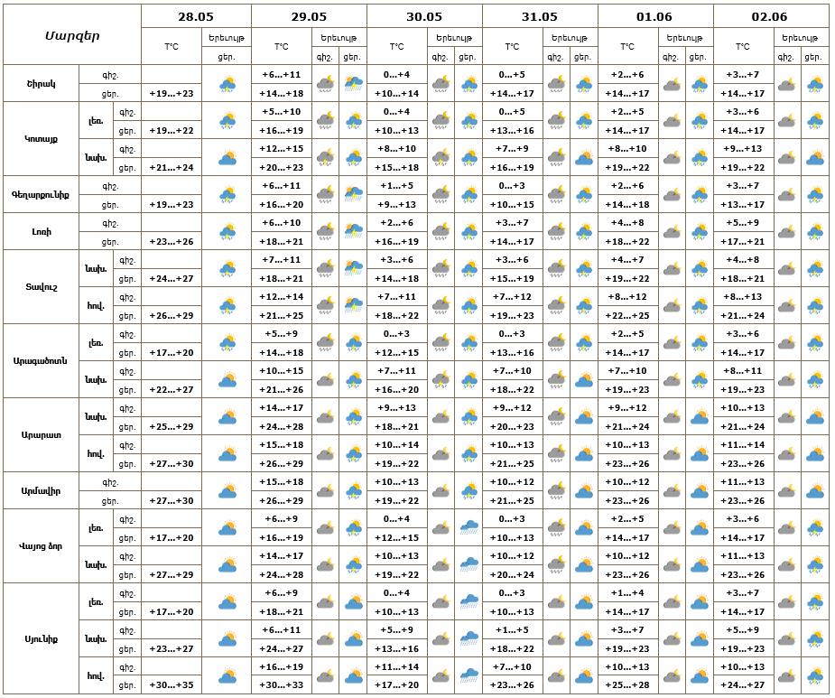
Task: Click Արարատ հով. daytime icon for 01.06
Action: pos(700,454)
